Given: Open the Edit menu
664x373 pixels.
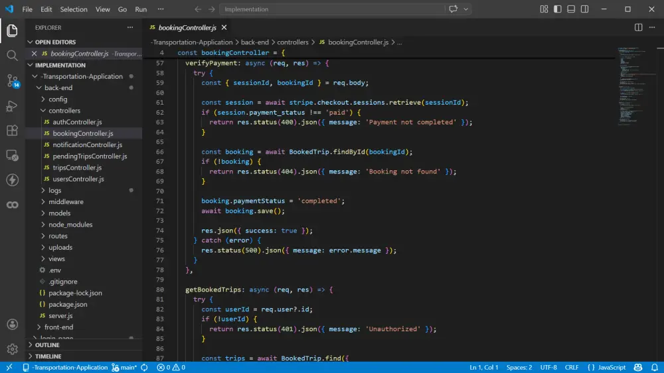Looking at the screenshot, I should click(x=46, y=9).
